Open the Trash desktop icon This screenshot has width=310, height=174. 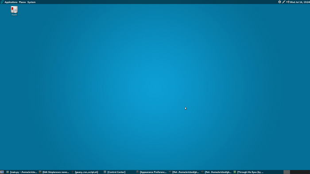(x=14, y=11)
